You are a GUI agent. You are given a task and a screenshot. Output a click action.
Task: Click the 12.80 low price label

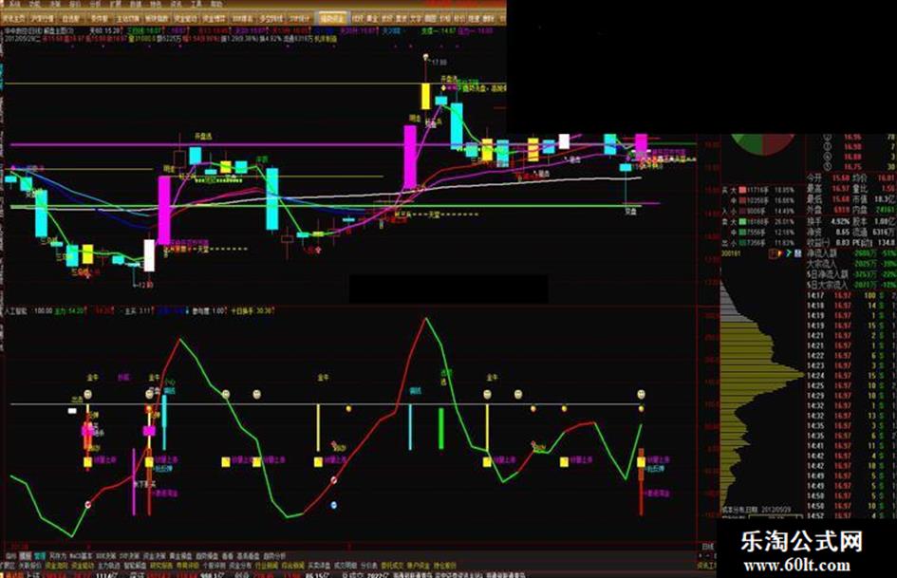coord(146,285)
